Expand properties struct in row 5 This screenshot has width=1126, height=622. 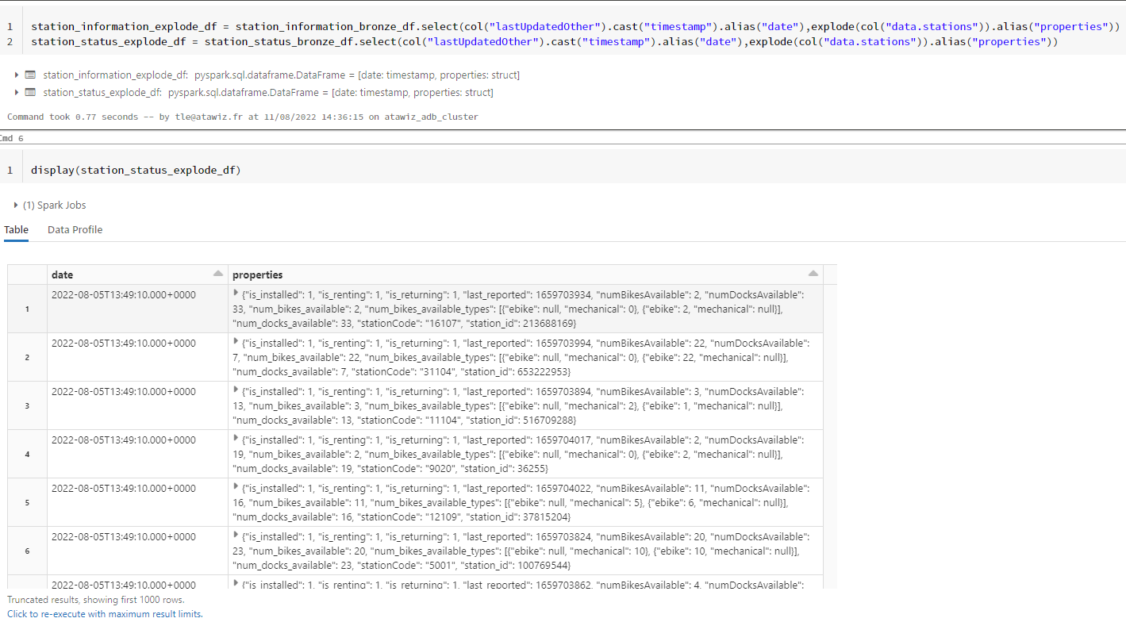(x=236, y=487)
